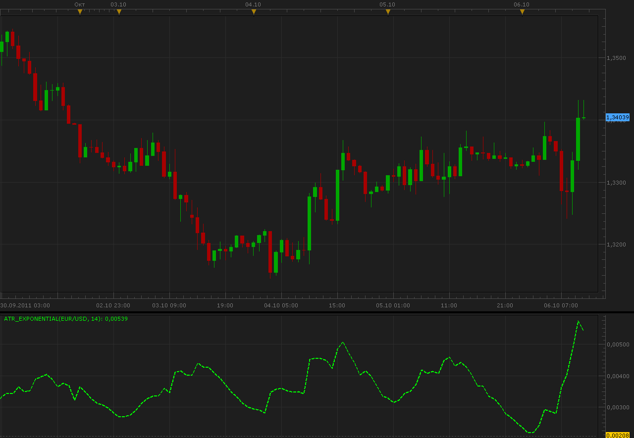Image resolution: width=634 pixels, height=438 pixels.
Task: Click the 06.10 07:00 time axis label
Action: [561, 305]
